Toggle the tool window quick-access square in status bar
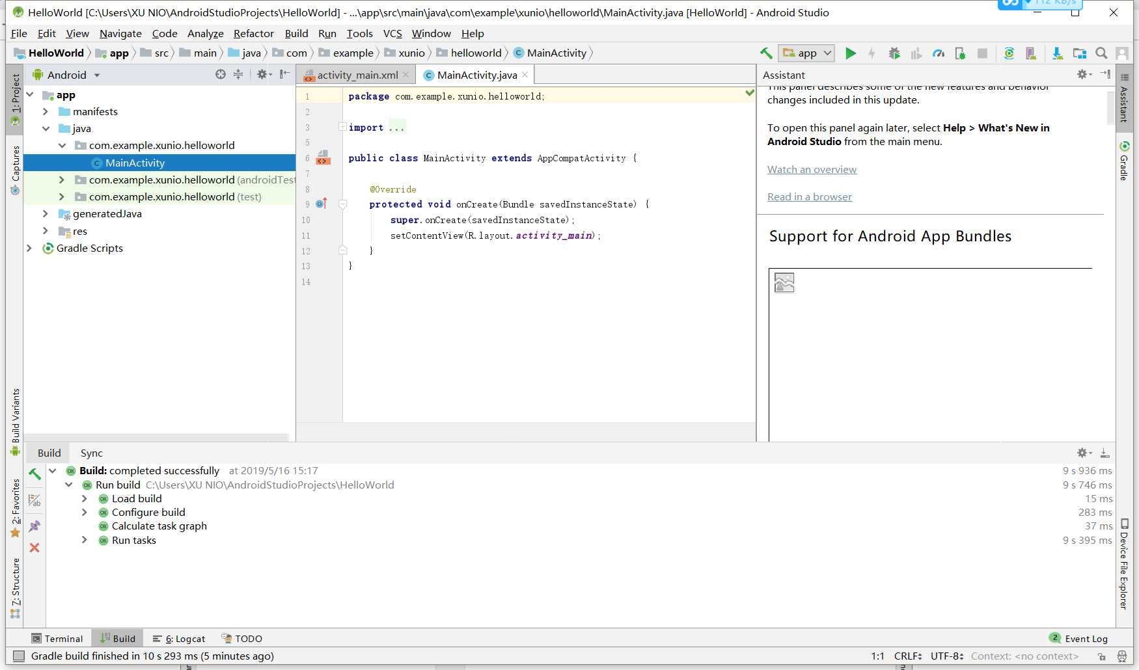The image size is (1139, 670). tap(19, 656)
